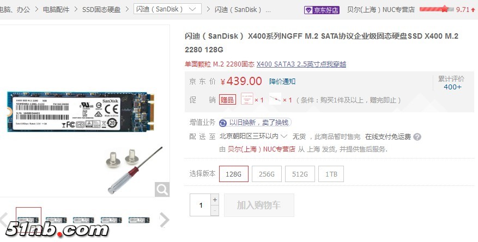Click the question mark help icon beside free shipping
478x242 pixels.
pyautogui.click(x=418, y=137)
